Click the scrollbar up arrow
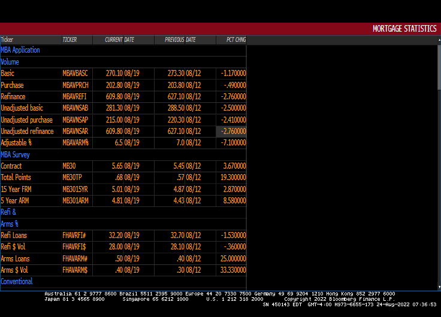Screen dimensions: 441x317 pyautogui.click(x=439, y=39)
